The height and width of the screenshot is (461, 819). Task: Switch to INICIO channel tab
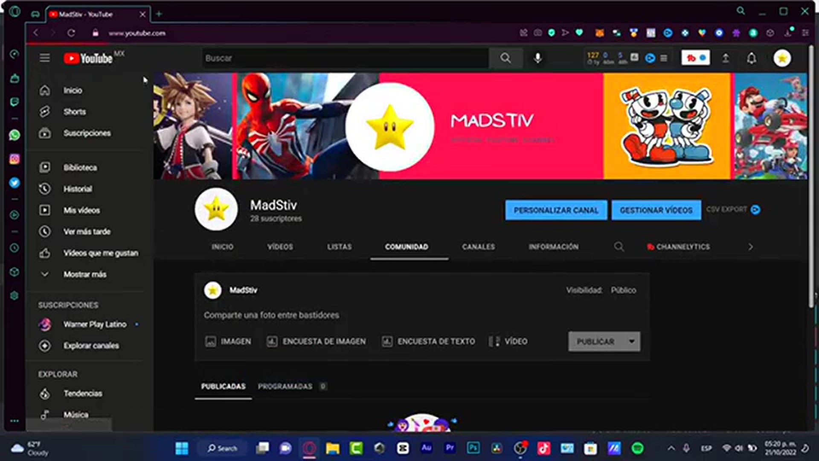(223, 247)
